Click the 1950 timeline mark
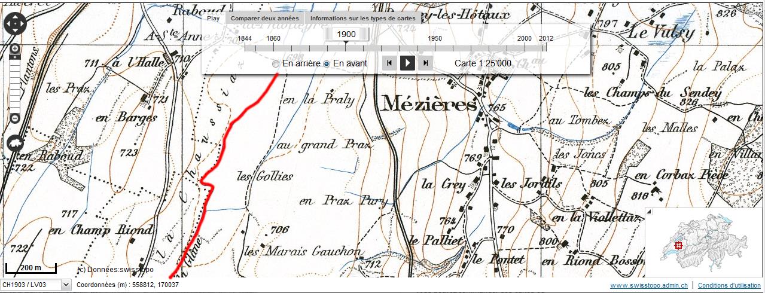This screenshot has height=293, width=765. [435, 38]
